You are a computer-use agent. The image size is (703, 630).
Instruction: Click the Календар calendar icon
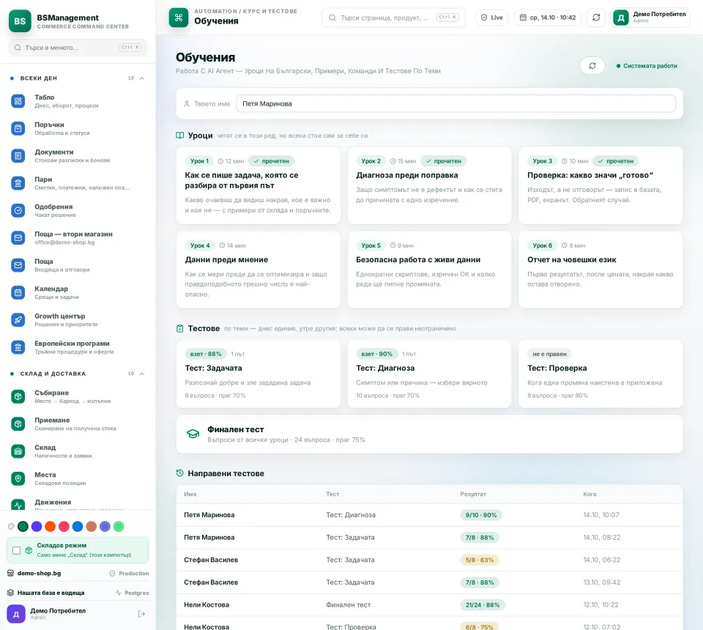18,292
